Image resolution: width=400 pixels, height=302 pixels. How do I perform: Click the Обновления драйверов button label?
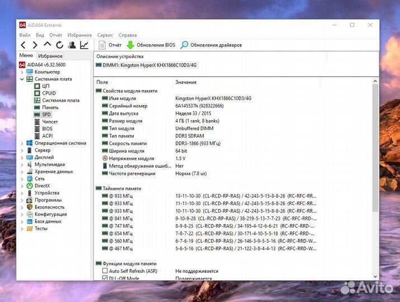(x=216, y=45)
